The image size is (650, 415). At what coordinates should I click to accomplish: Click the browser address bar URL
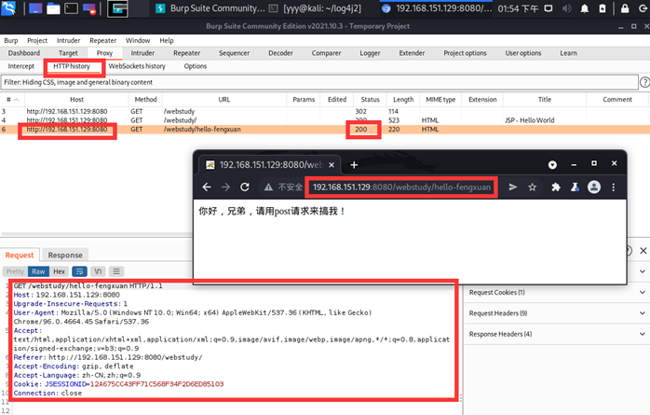pyautogui.click(x=401, y=187)
